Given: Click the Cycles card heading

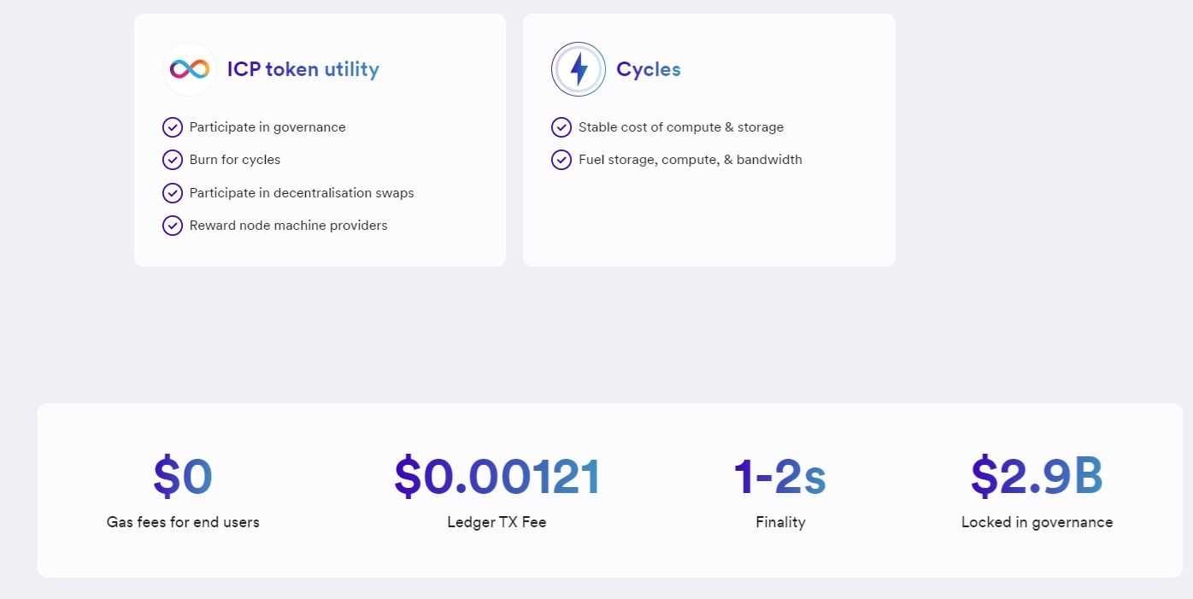Looking at the screenshot, I should tap(648, 69).
